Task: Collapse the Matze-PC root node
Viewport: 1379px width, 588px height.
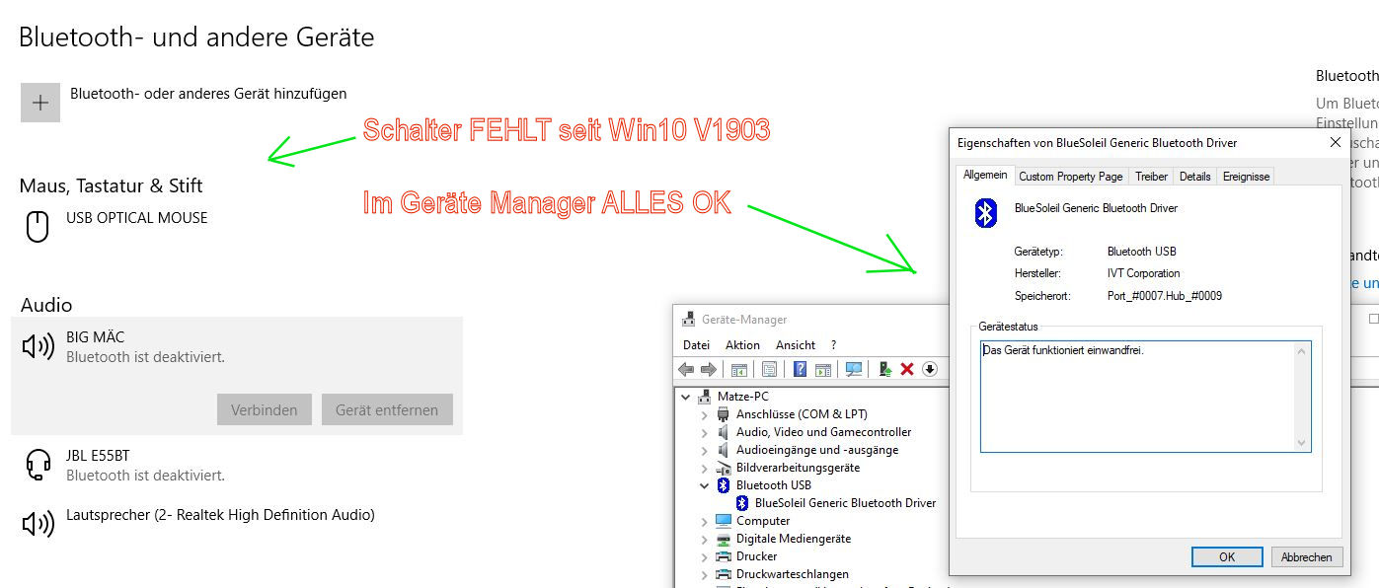Action: point(686,397)
